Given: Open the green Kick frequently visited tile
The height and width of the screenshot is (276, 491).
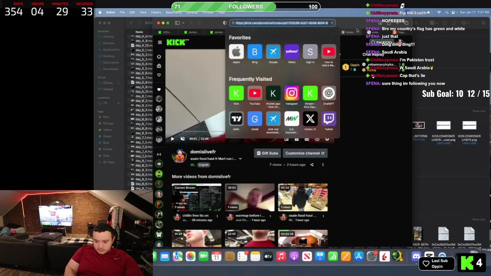Looking at the screenshot, I should pos(236,93).
